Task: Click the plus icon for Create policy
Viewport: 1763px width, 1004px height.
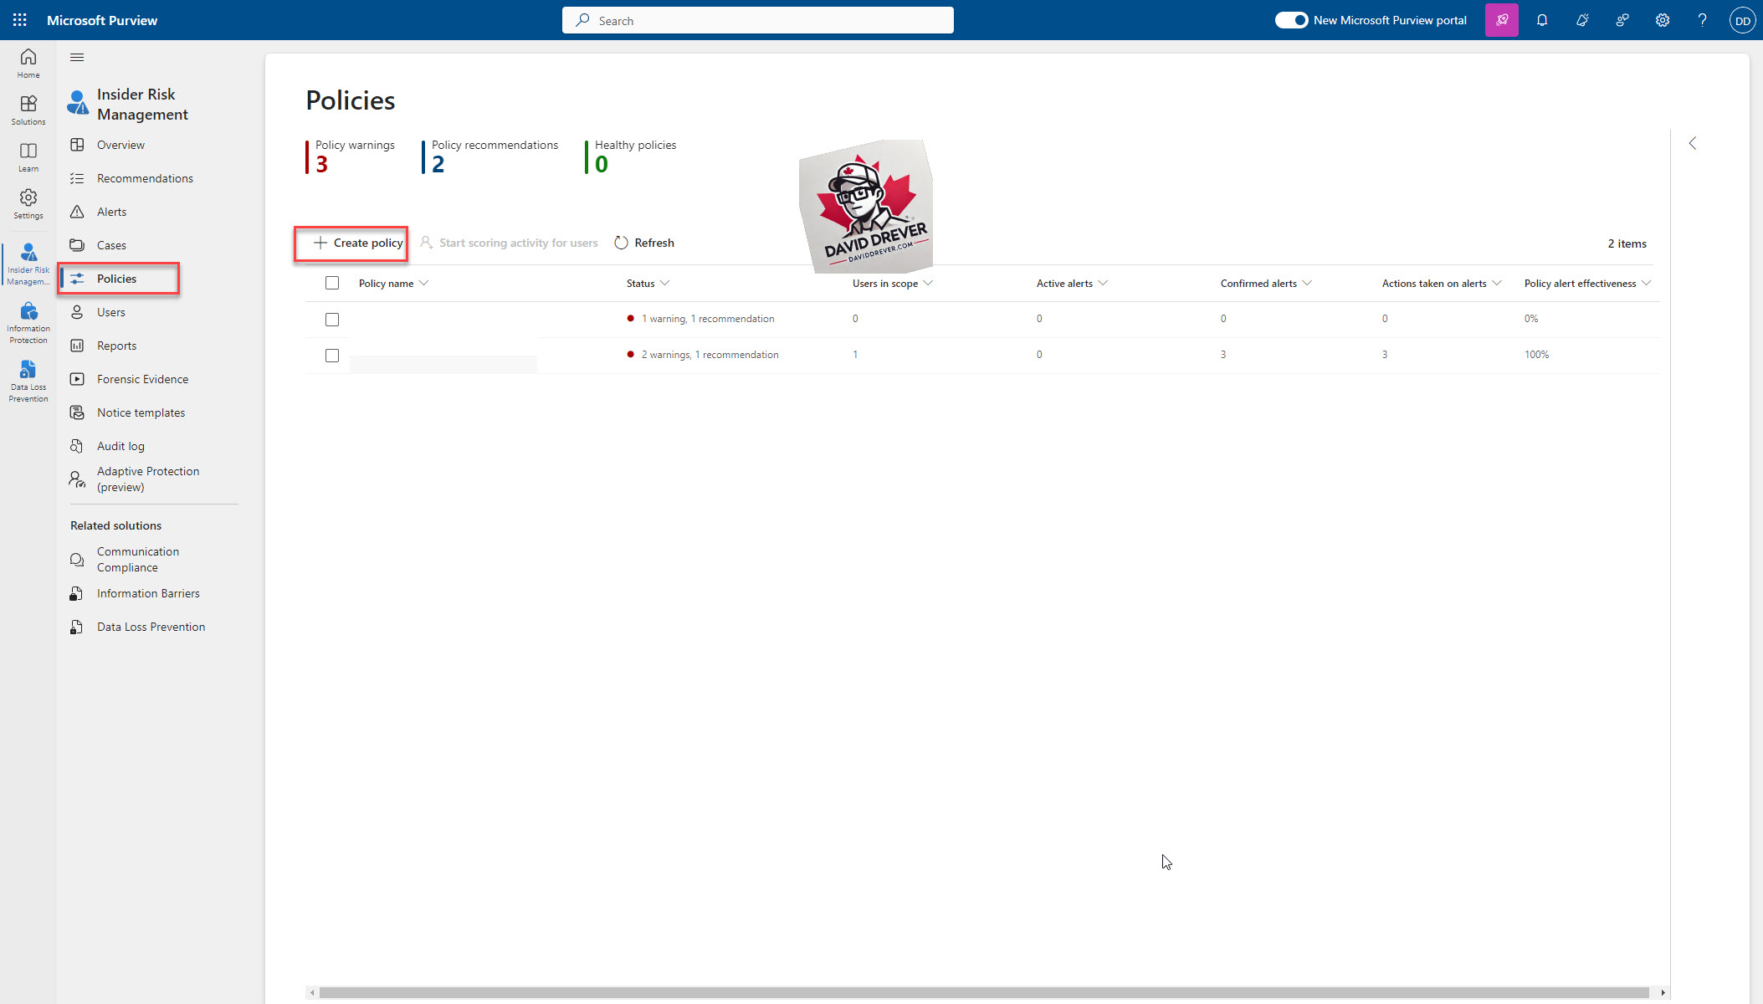Action: [320, 243]
